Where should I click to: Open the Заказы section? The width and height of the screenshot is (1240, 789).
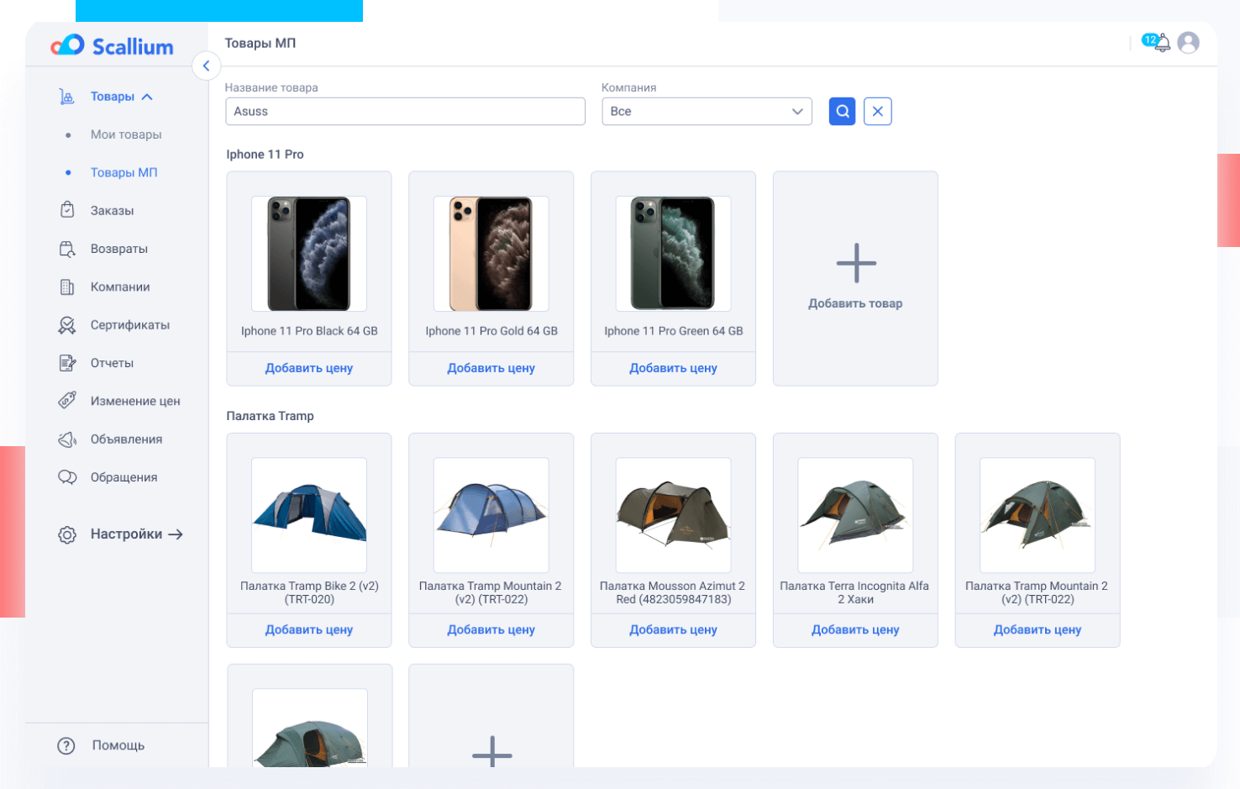click(x=112, y=211)
